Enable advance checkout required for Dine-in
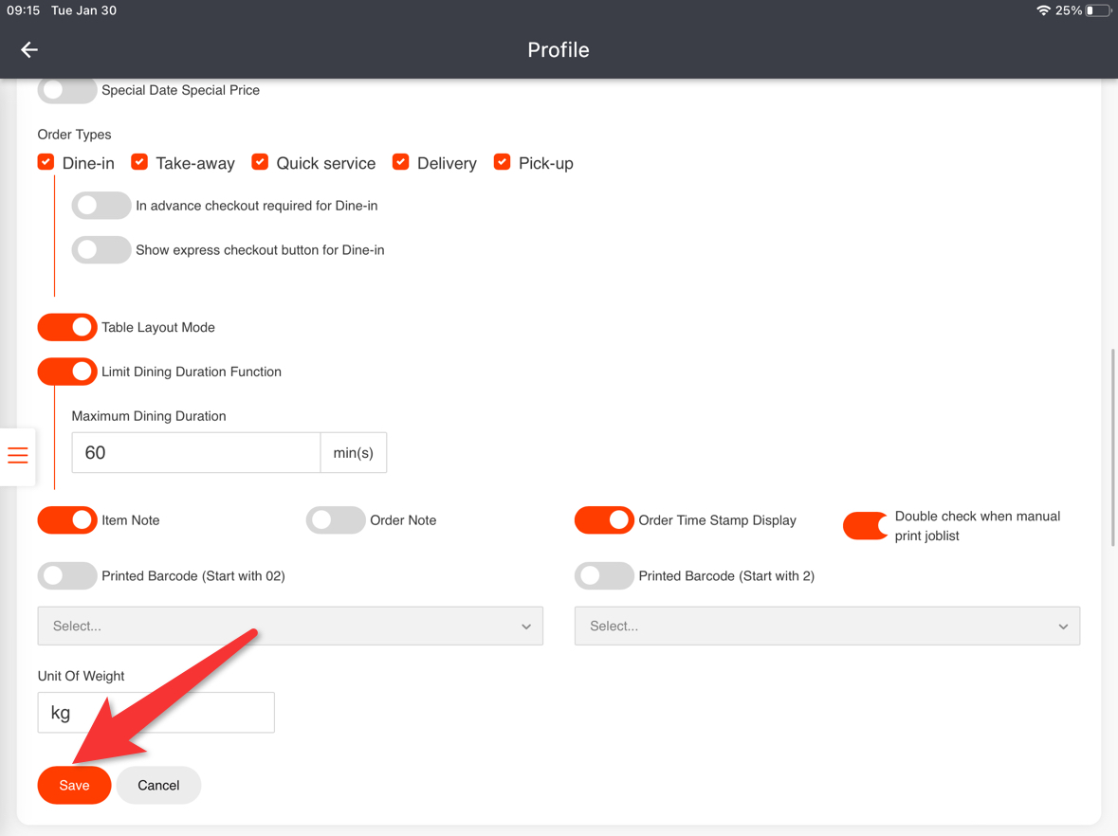Viewport: 1118px width, 836px height. [101, 206]
